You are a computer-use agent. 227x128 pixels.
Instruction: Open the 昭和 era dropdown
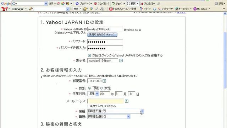pos(93,94)
